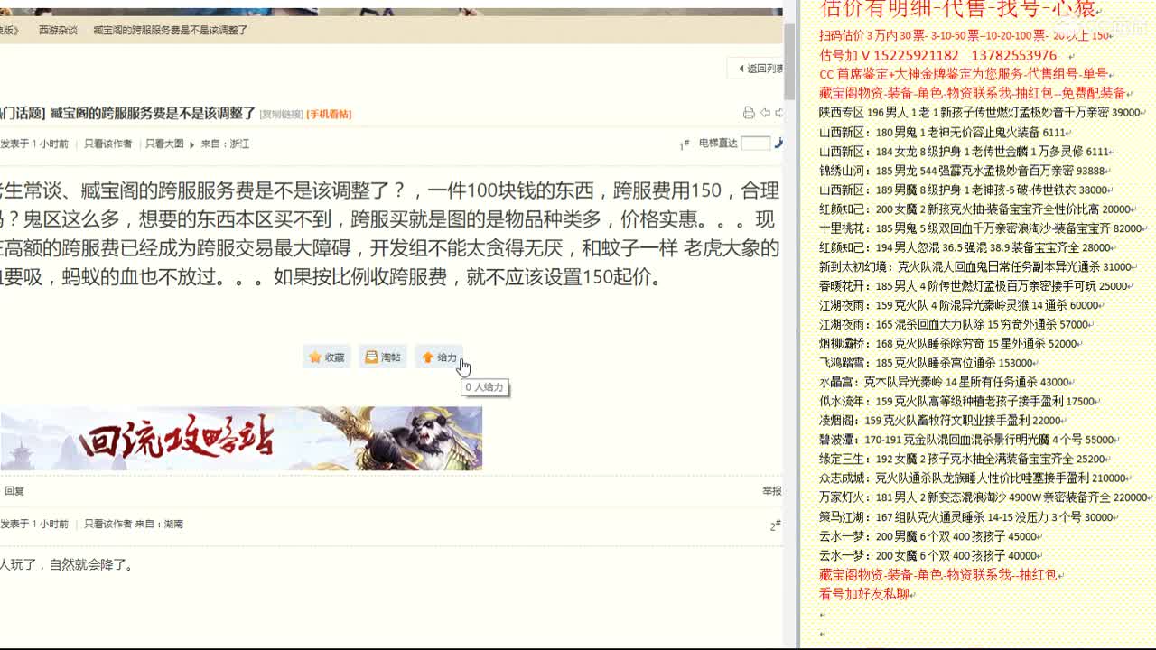
Task: Click the 陕西专区 196男人 listing row
Action: click(981, 113)
